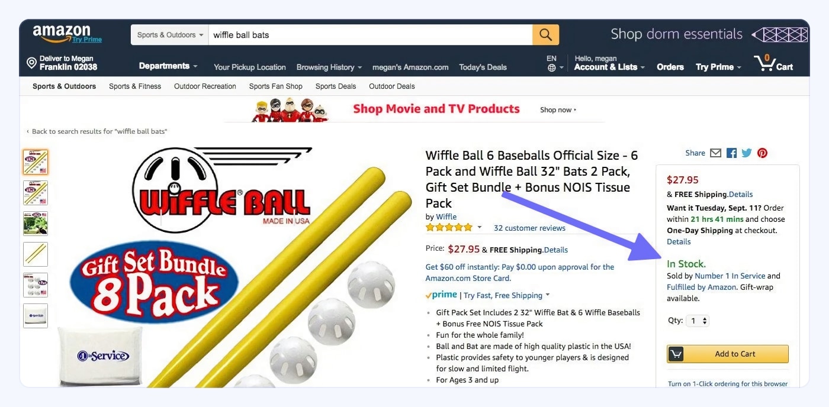The height and width of the screenshot is (407, 829).
Task: Open the 32 customer reviews link
Action: click(x=529, y=228)
